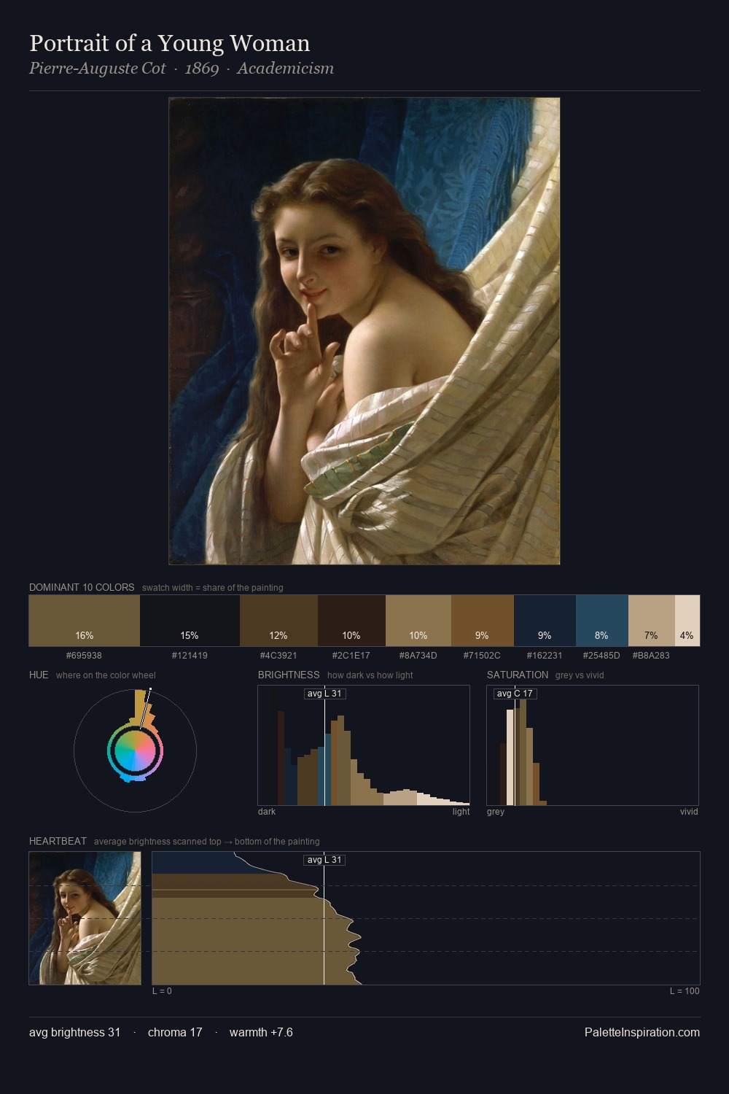Click the "HUE" section heading
729x1094 pixels.
pos(39,675)
